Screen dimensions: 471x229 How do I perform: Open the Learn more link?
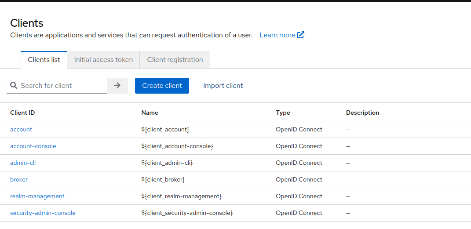coord(277,35)
